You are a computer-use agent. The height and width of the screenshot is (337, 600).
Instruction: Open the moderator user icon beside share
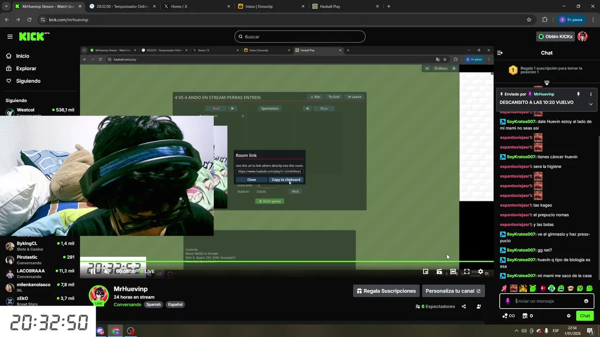[x=479, y=307]
